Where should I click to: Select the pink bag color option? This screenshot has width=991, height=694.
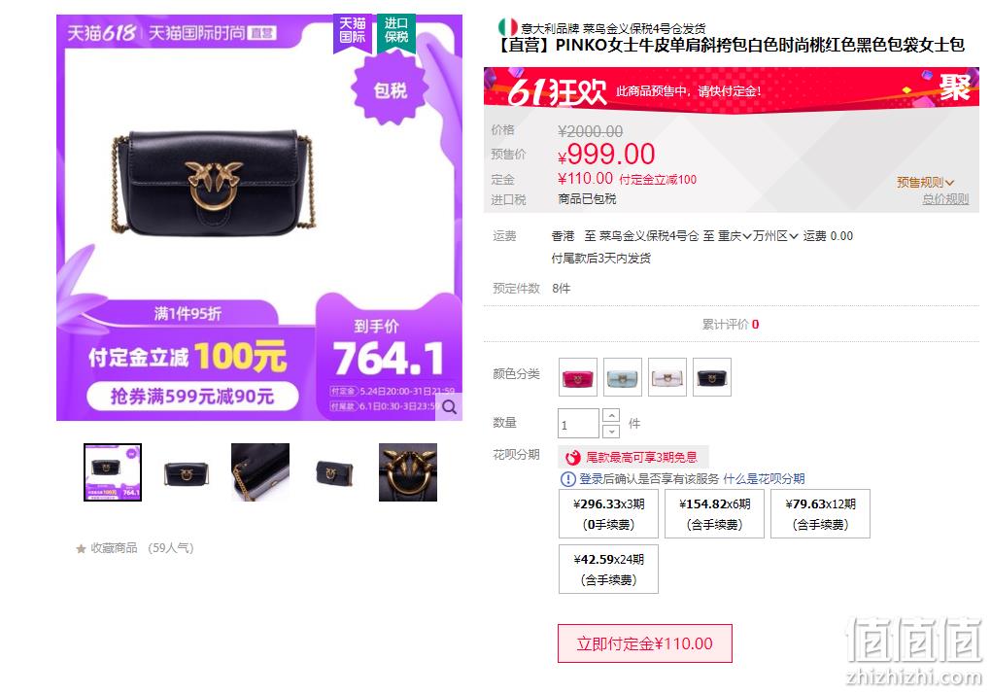point(578,377)
